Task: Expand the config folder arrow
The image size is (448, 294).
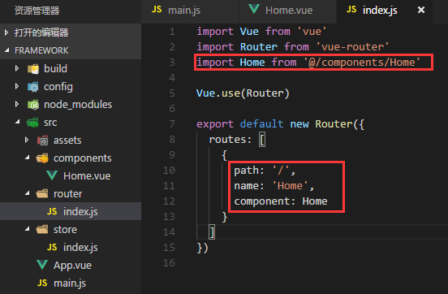Action: [x=17, y=86]
